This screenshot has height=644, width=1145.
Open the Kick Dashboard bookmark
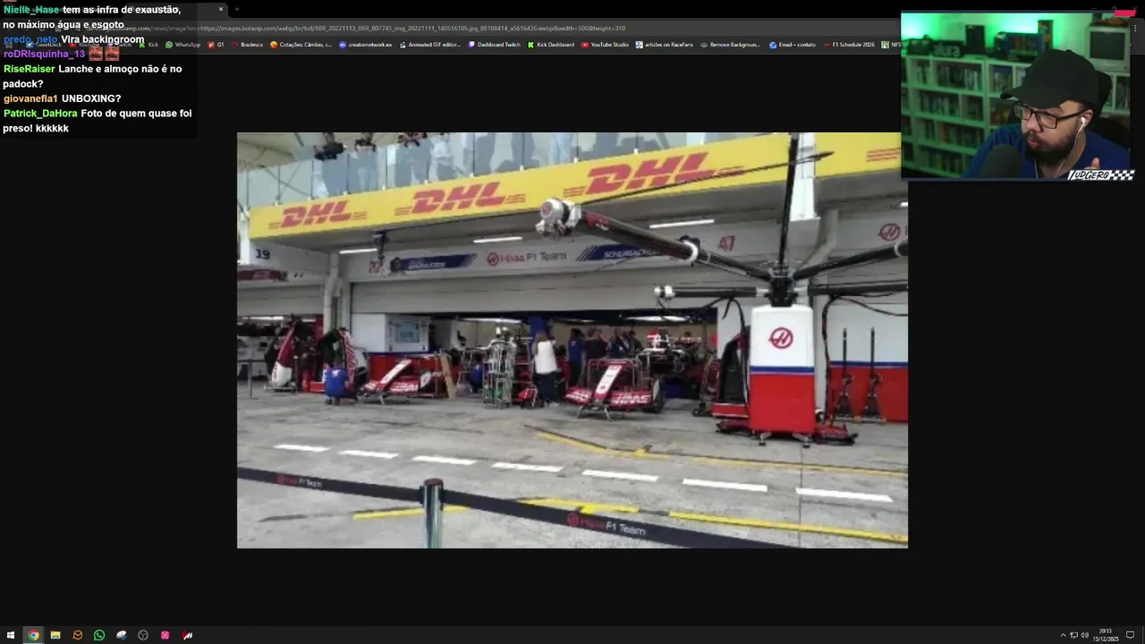[x=551, y=44]
